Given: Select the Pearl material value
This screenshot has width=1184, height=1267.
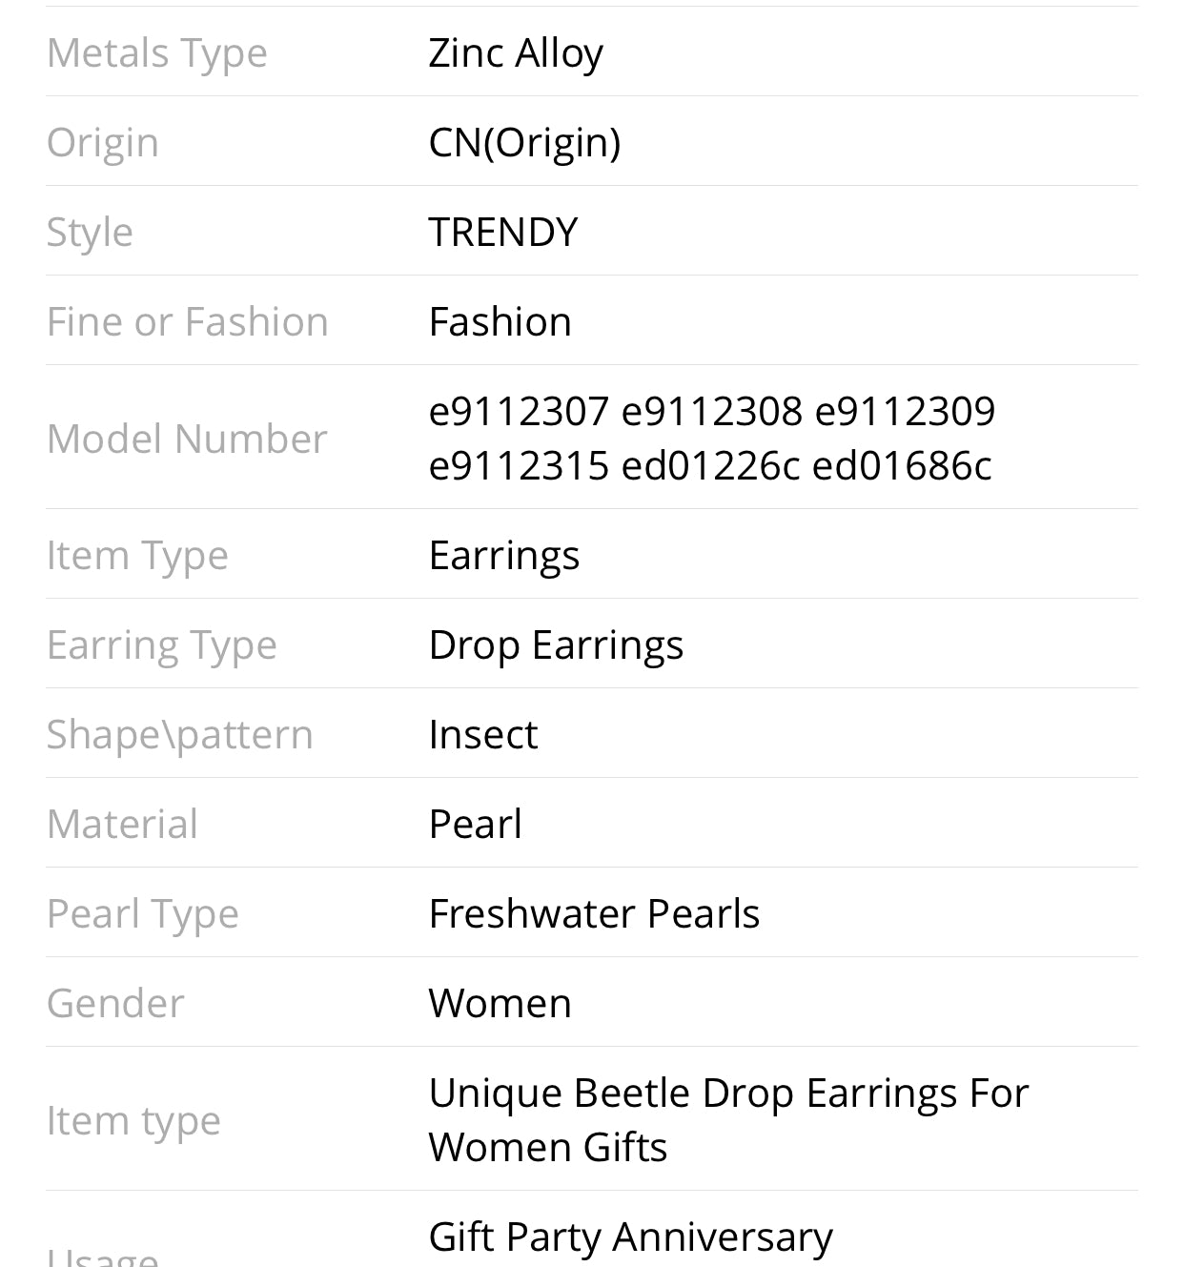Looking at the screenshot, I should tap(476, 824).
